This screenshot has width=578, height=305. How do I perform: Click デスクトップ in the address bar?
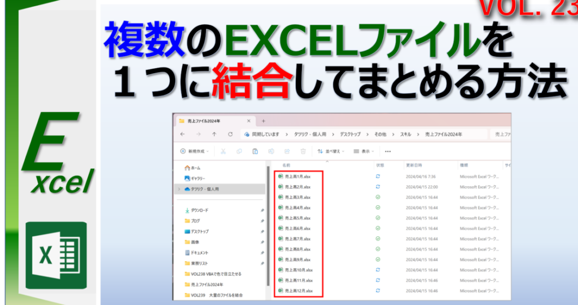tap(350, 134)
